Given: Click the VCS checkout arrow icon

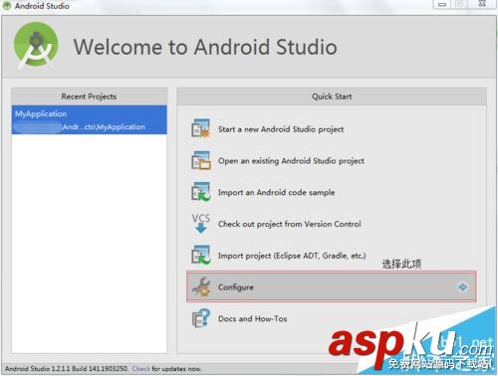Looking at the screenshot, I should (x=201, y=224).
